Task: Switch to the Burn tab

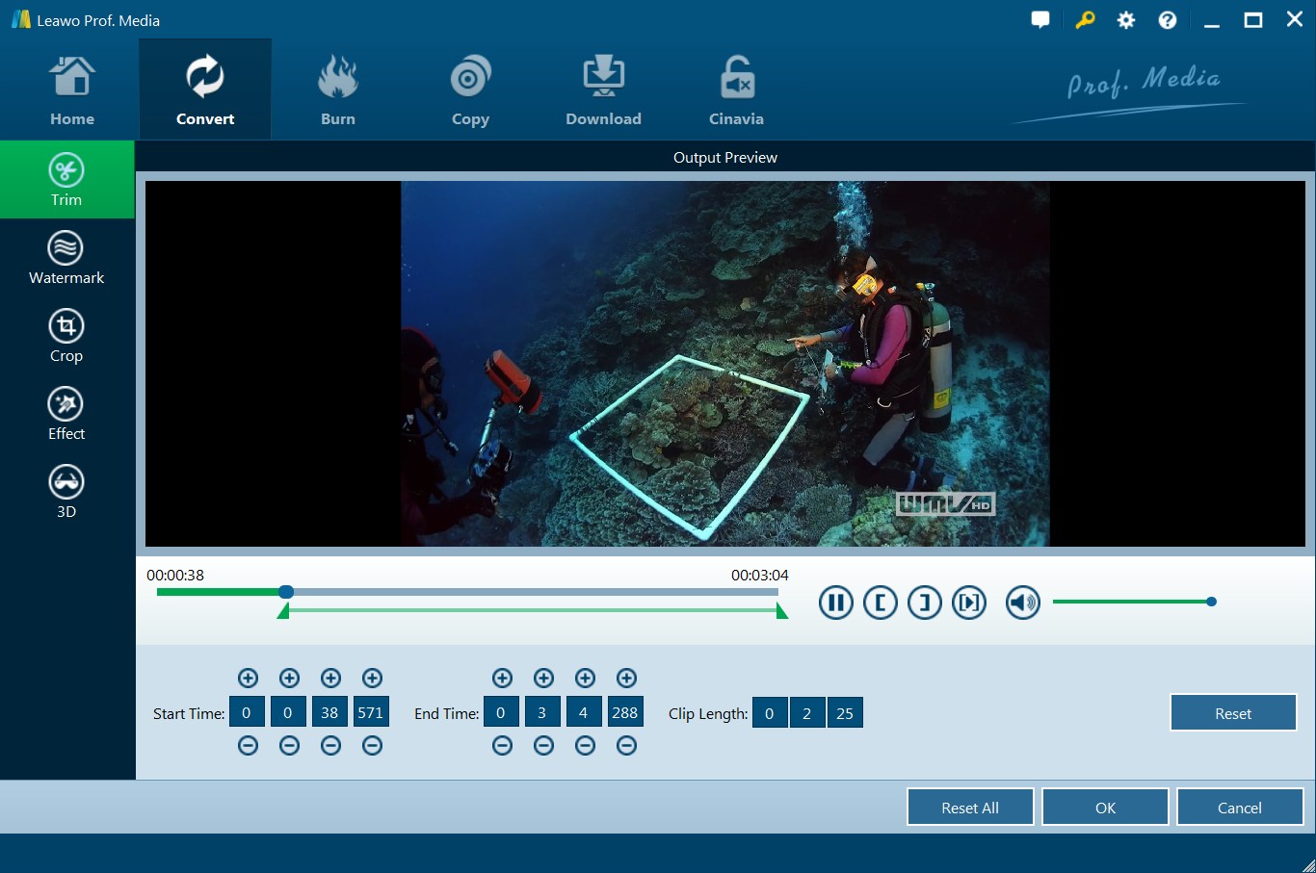Action: tap(337, 89)
